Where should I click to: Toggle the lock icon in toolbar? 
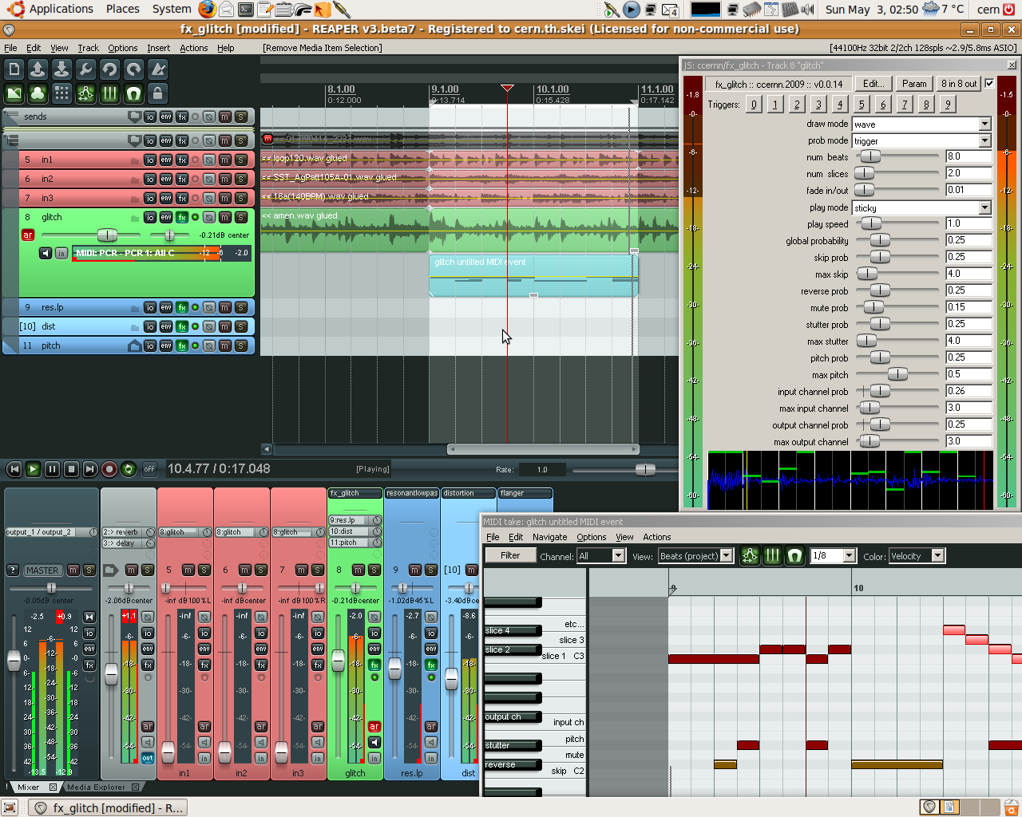157,94
